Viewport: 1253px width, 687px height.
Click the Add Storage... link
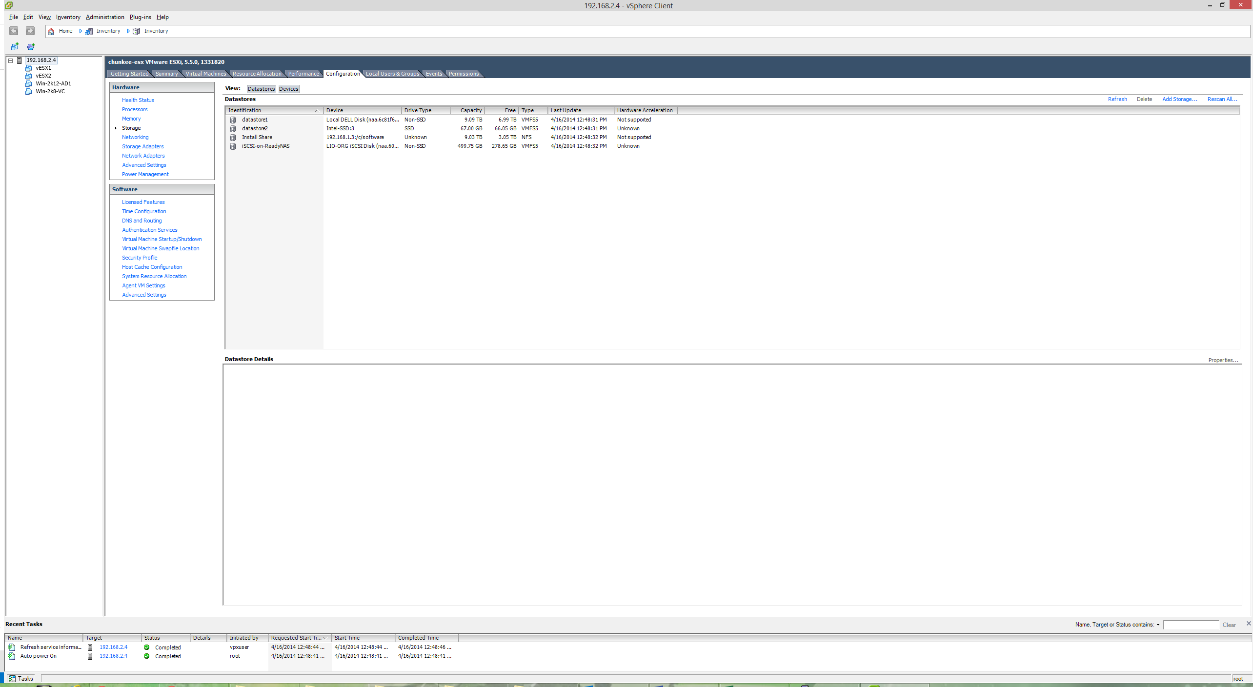(1179, 99)
